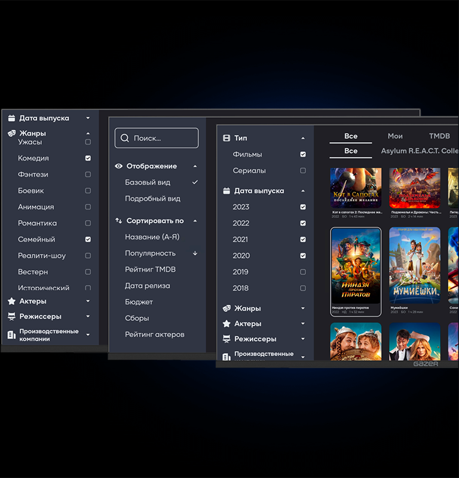Tick the Боевик genre checkbox
This screenshot has height=478, width=459.
pyautogui.click(x=88, y=191)
